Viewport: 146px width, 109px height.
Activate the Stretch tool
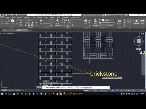coord(26,25)
